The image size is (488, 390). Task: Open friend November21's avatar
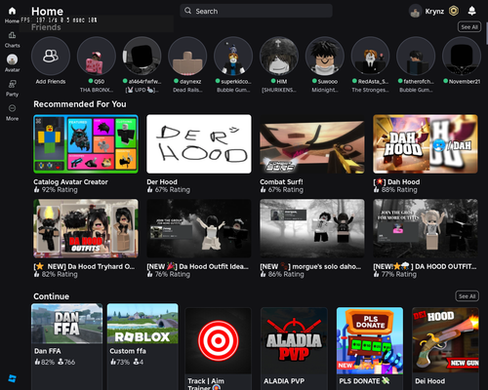462,56
